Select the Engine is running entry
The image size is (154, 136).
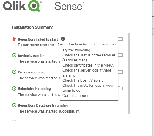click(32, 56)
